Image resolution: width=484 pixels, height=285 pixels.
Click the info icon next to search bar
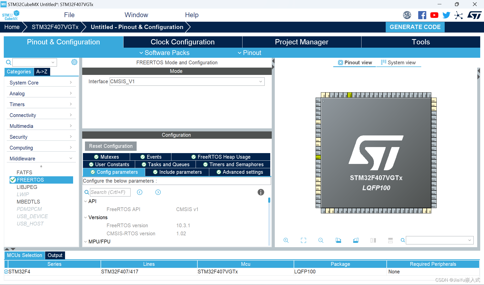tap(261, 192)
